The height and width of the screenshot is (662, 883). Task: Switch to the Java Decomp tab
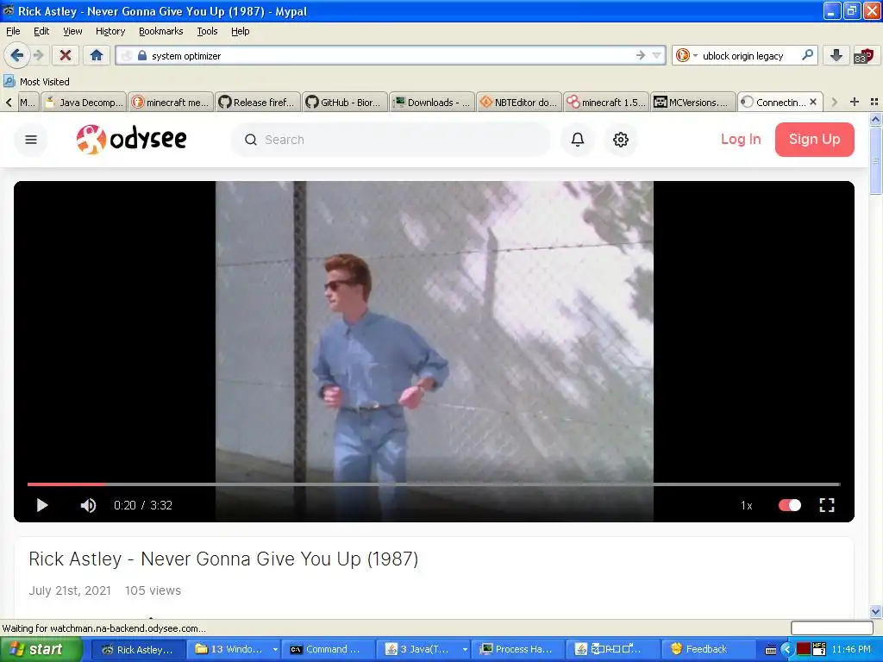point(84,102)
